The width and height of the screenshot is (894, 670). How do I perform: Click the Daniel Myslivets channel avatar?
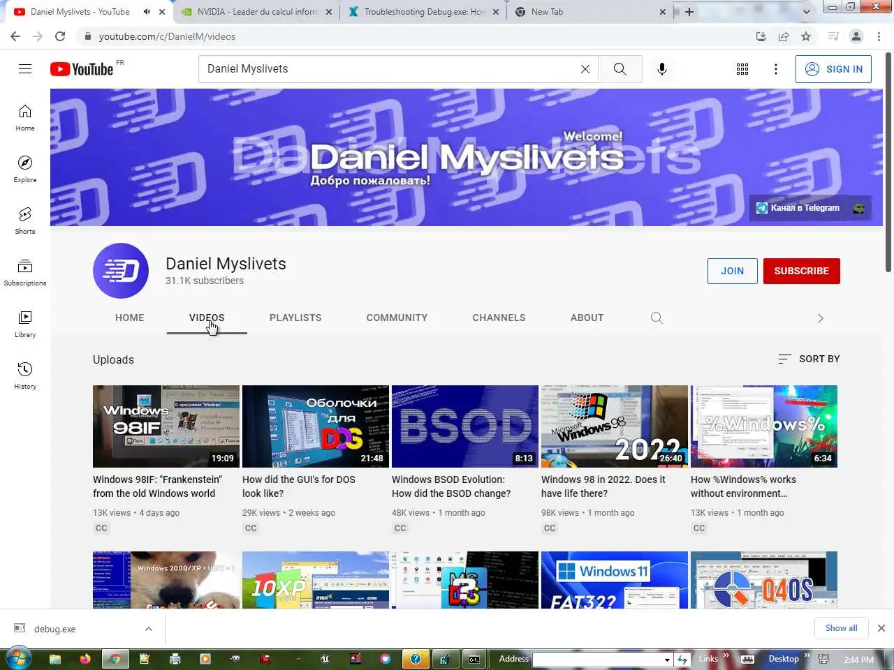coord(121,271)
